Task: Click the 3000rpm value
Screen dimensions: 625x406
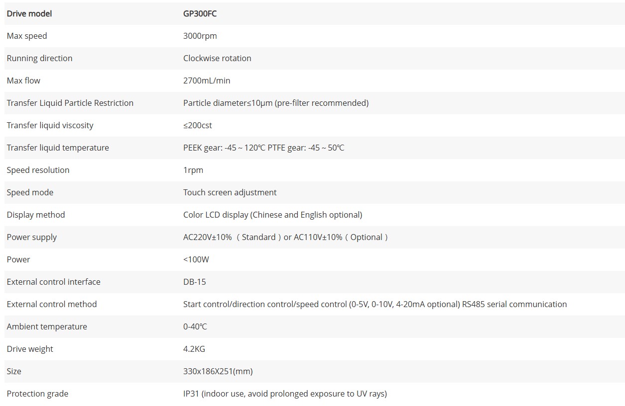Action: 200,36
